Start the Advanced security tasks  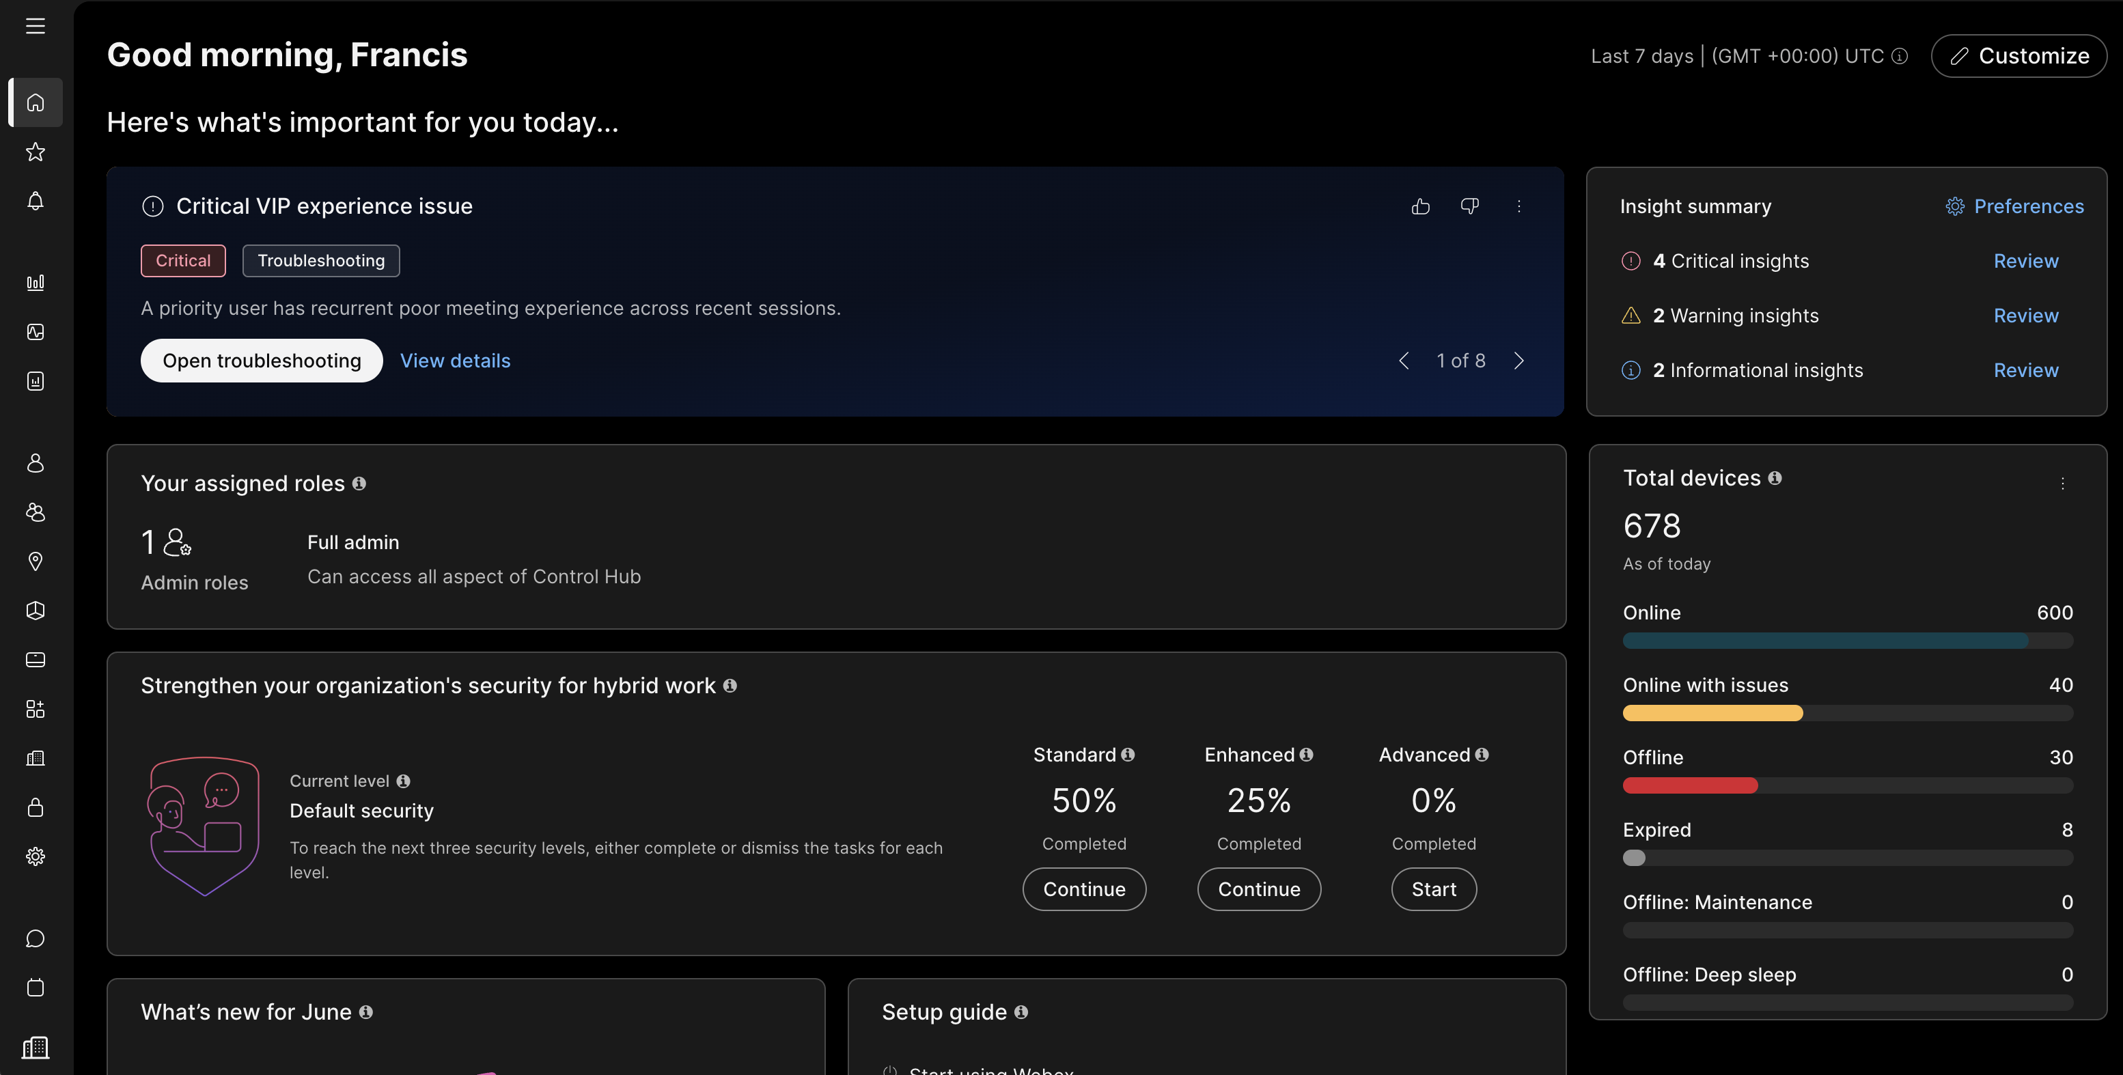(1434, 890)
